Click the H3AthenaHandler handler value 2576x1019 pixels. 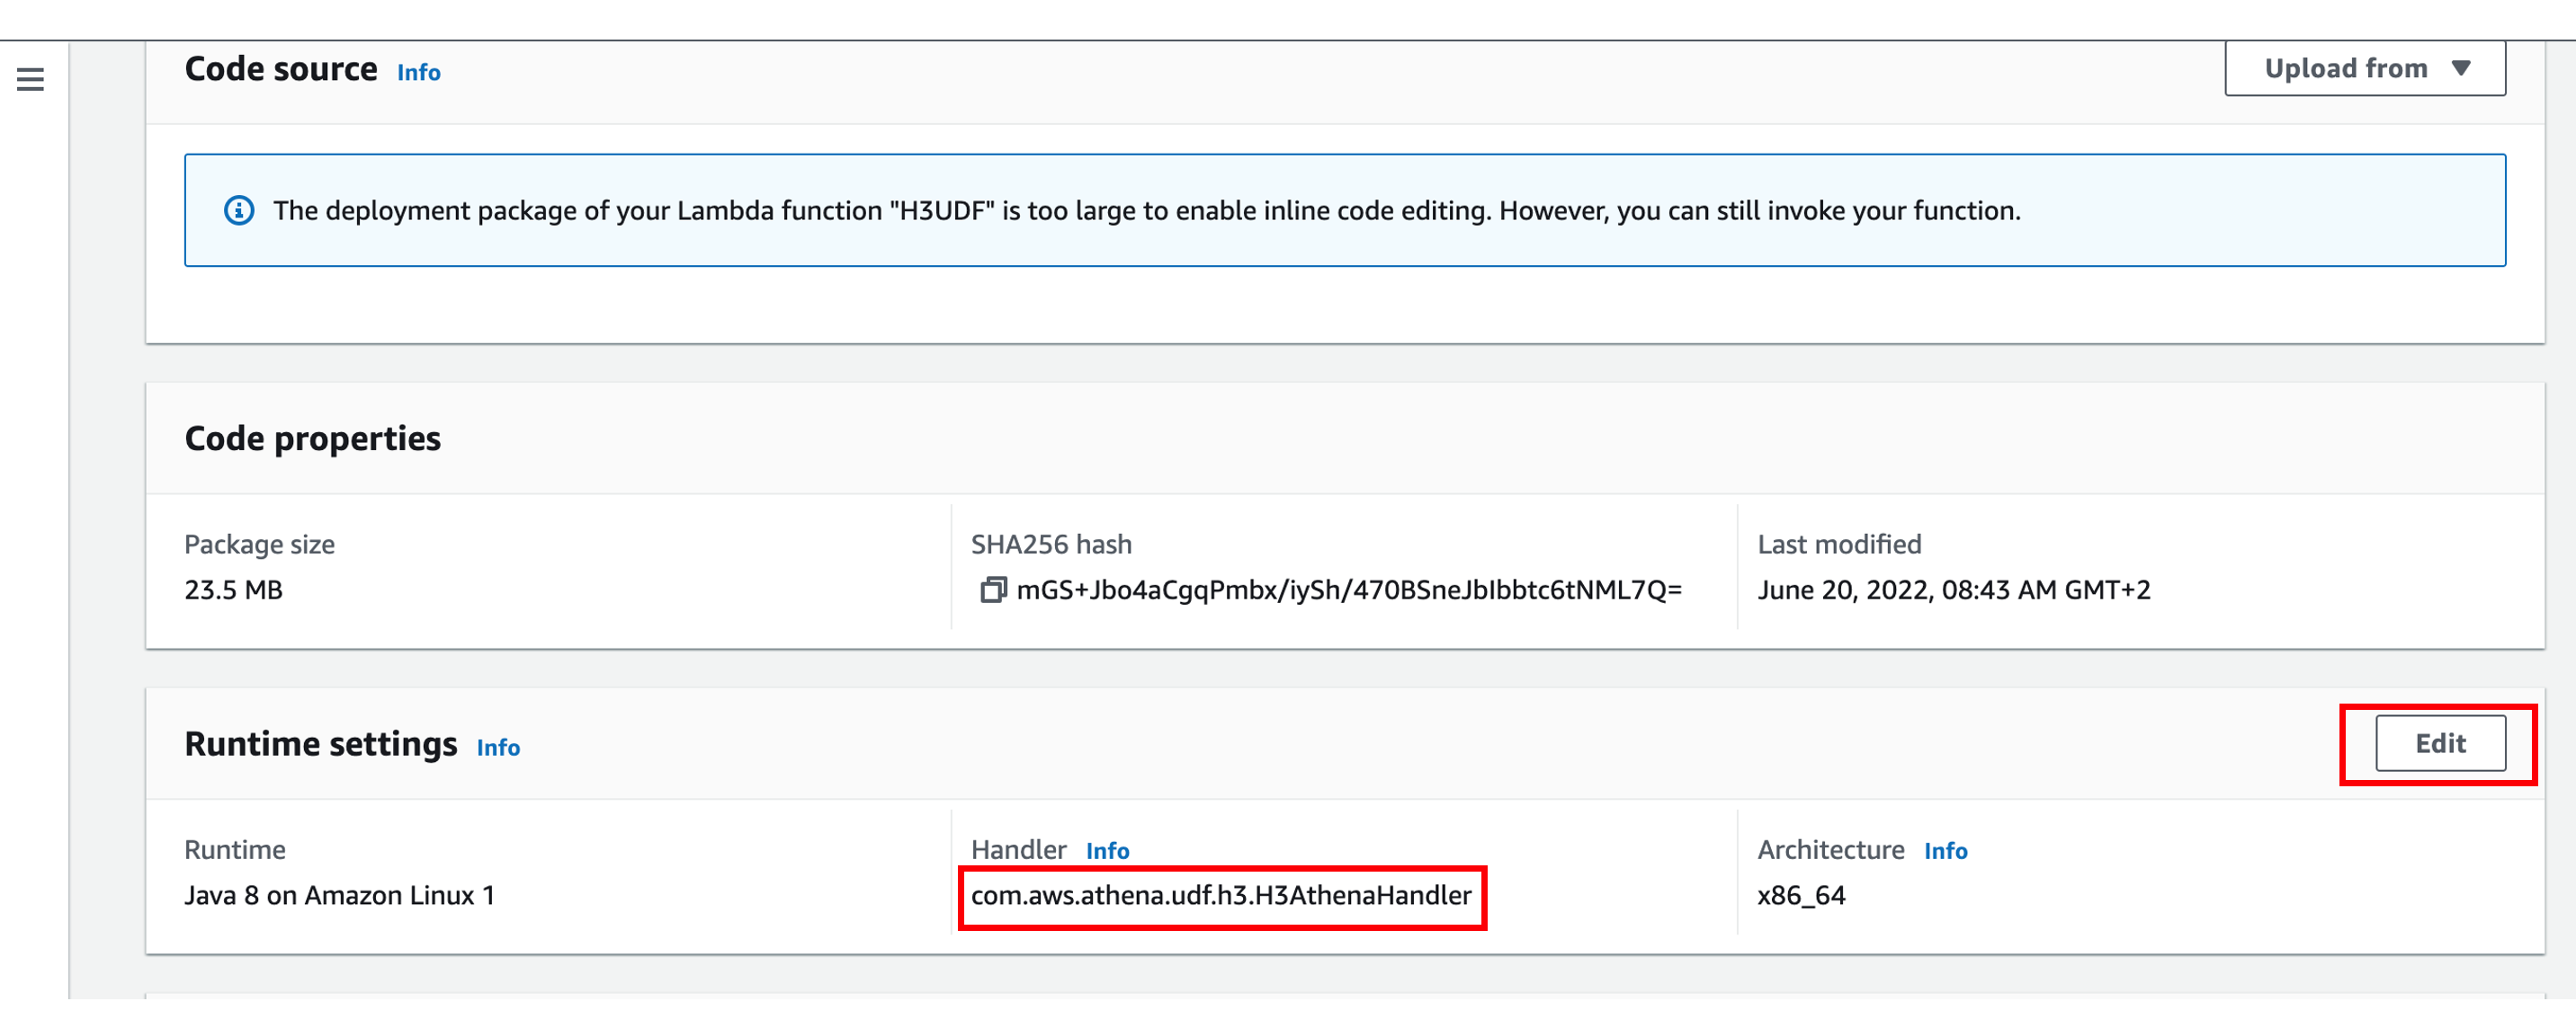[x=1220, y=895]
